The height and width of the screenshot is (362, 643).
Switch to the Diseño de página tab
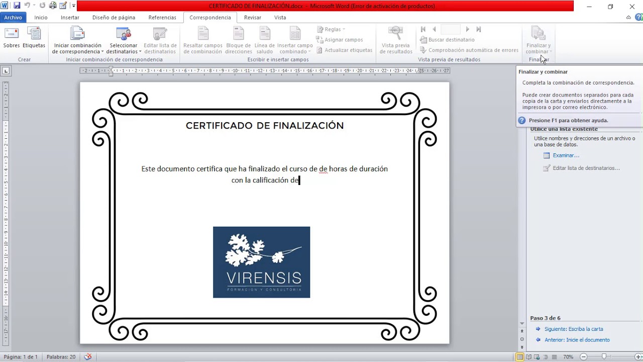114,17
